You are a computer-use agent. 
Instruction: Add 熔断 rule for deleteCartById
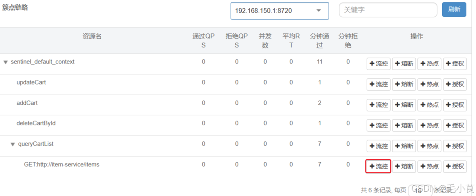(x=404, y=125)
